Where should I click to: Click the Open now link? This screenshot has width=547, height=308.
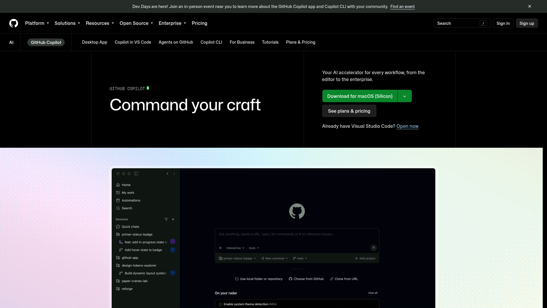pos(407,126)
